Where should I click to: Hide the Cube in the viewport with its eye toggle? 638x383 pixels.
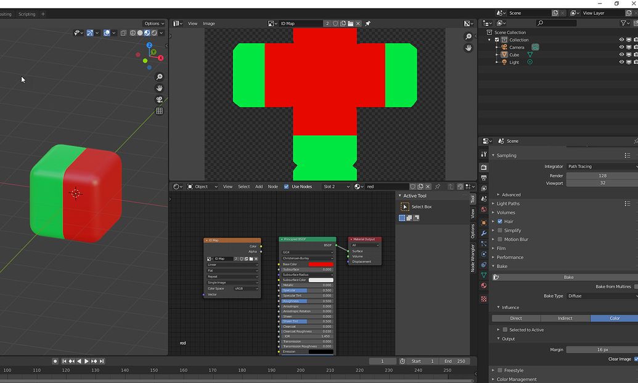pyautogui.click(x=622, y=55)
